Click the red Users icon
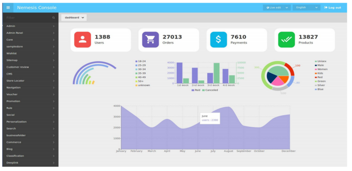 point(82,40)
